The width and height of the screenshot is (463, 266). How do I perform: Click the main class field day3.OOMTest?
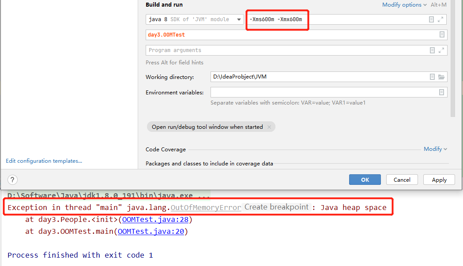[x=297, y=35]
